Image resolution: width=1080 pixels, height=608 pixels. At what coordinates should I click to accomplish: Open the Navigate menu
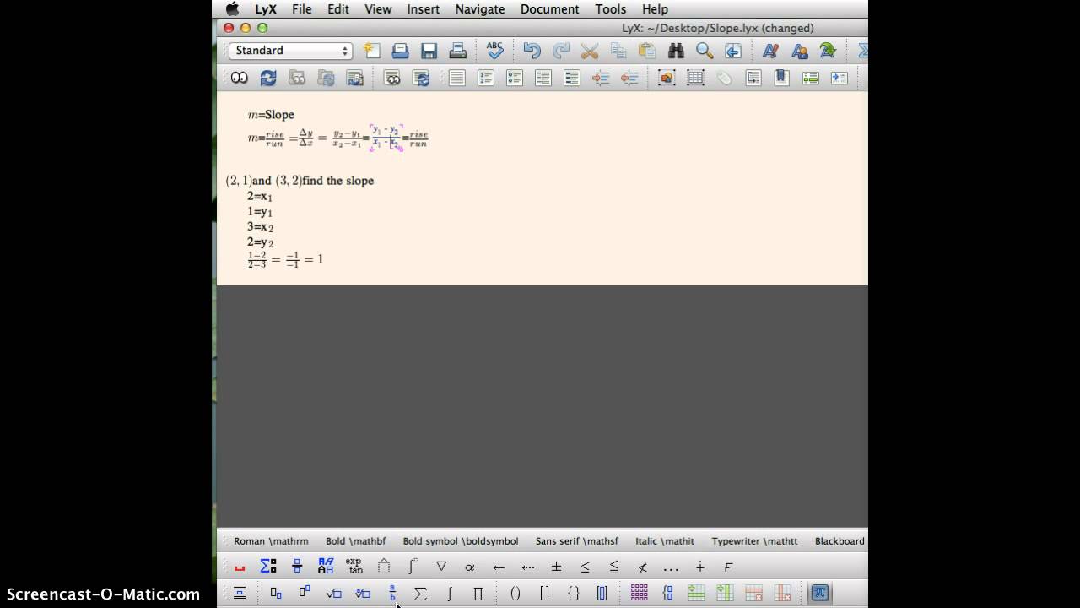(x=480, y=9)
